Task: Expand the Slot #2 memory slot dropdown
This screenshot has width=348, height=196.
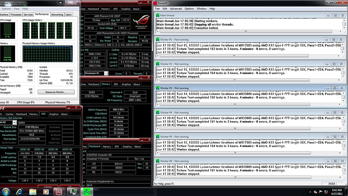Action: point(14,123)
